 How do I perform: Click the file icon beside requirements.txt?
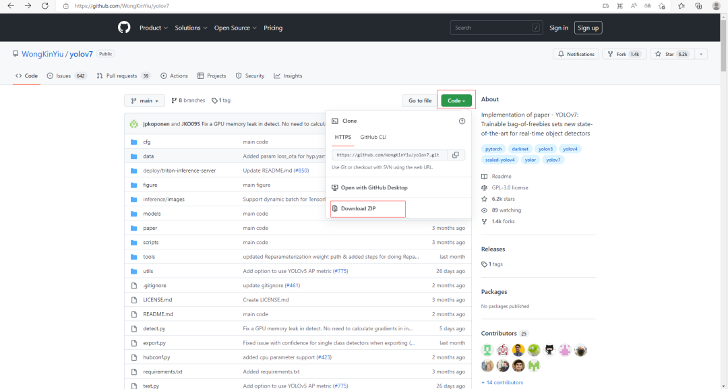tap(134, 372)
